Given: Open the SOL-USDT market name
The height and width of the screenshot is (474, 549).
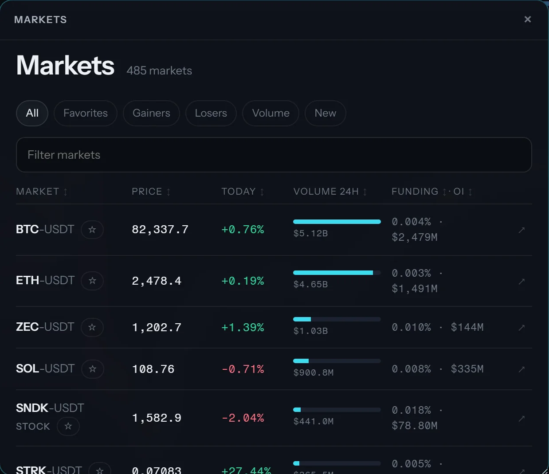Looking at the screenshot, I should pyautogui.click(x=45, y=368).
